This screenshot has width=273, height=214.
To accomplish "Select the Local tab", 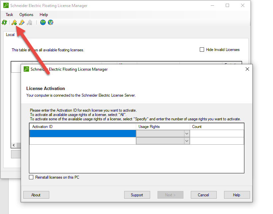I will pos(10,35).
